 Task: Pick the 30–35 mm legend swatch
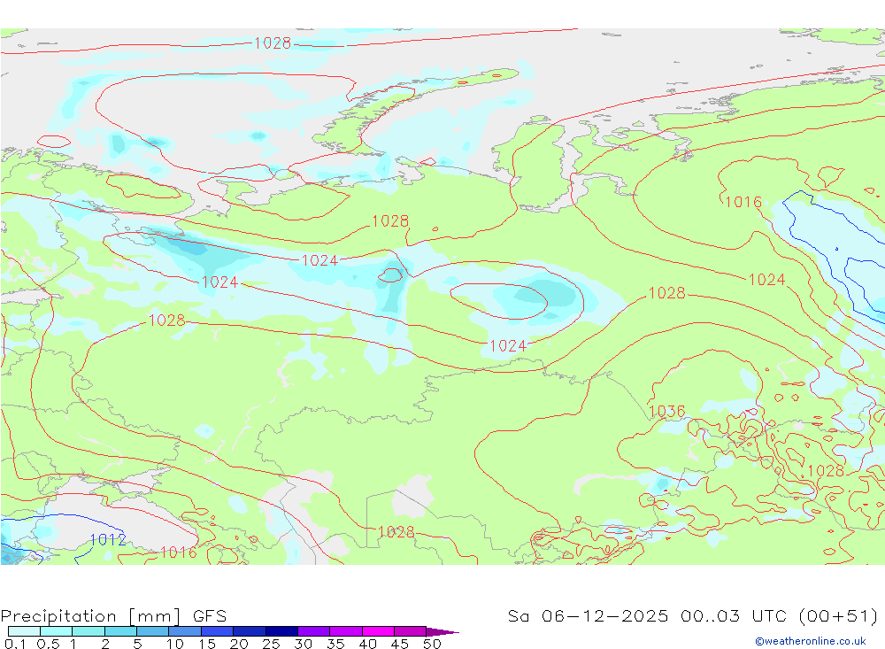pyautogui.click(x=314, y=631)
